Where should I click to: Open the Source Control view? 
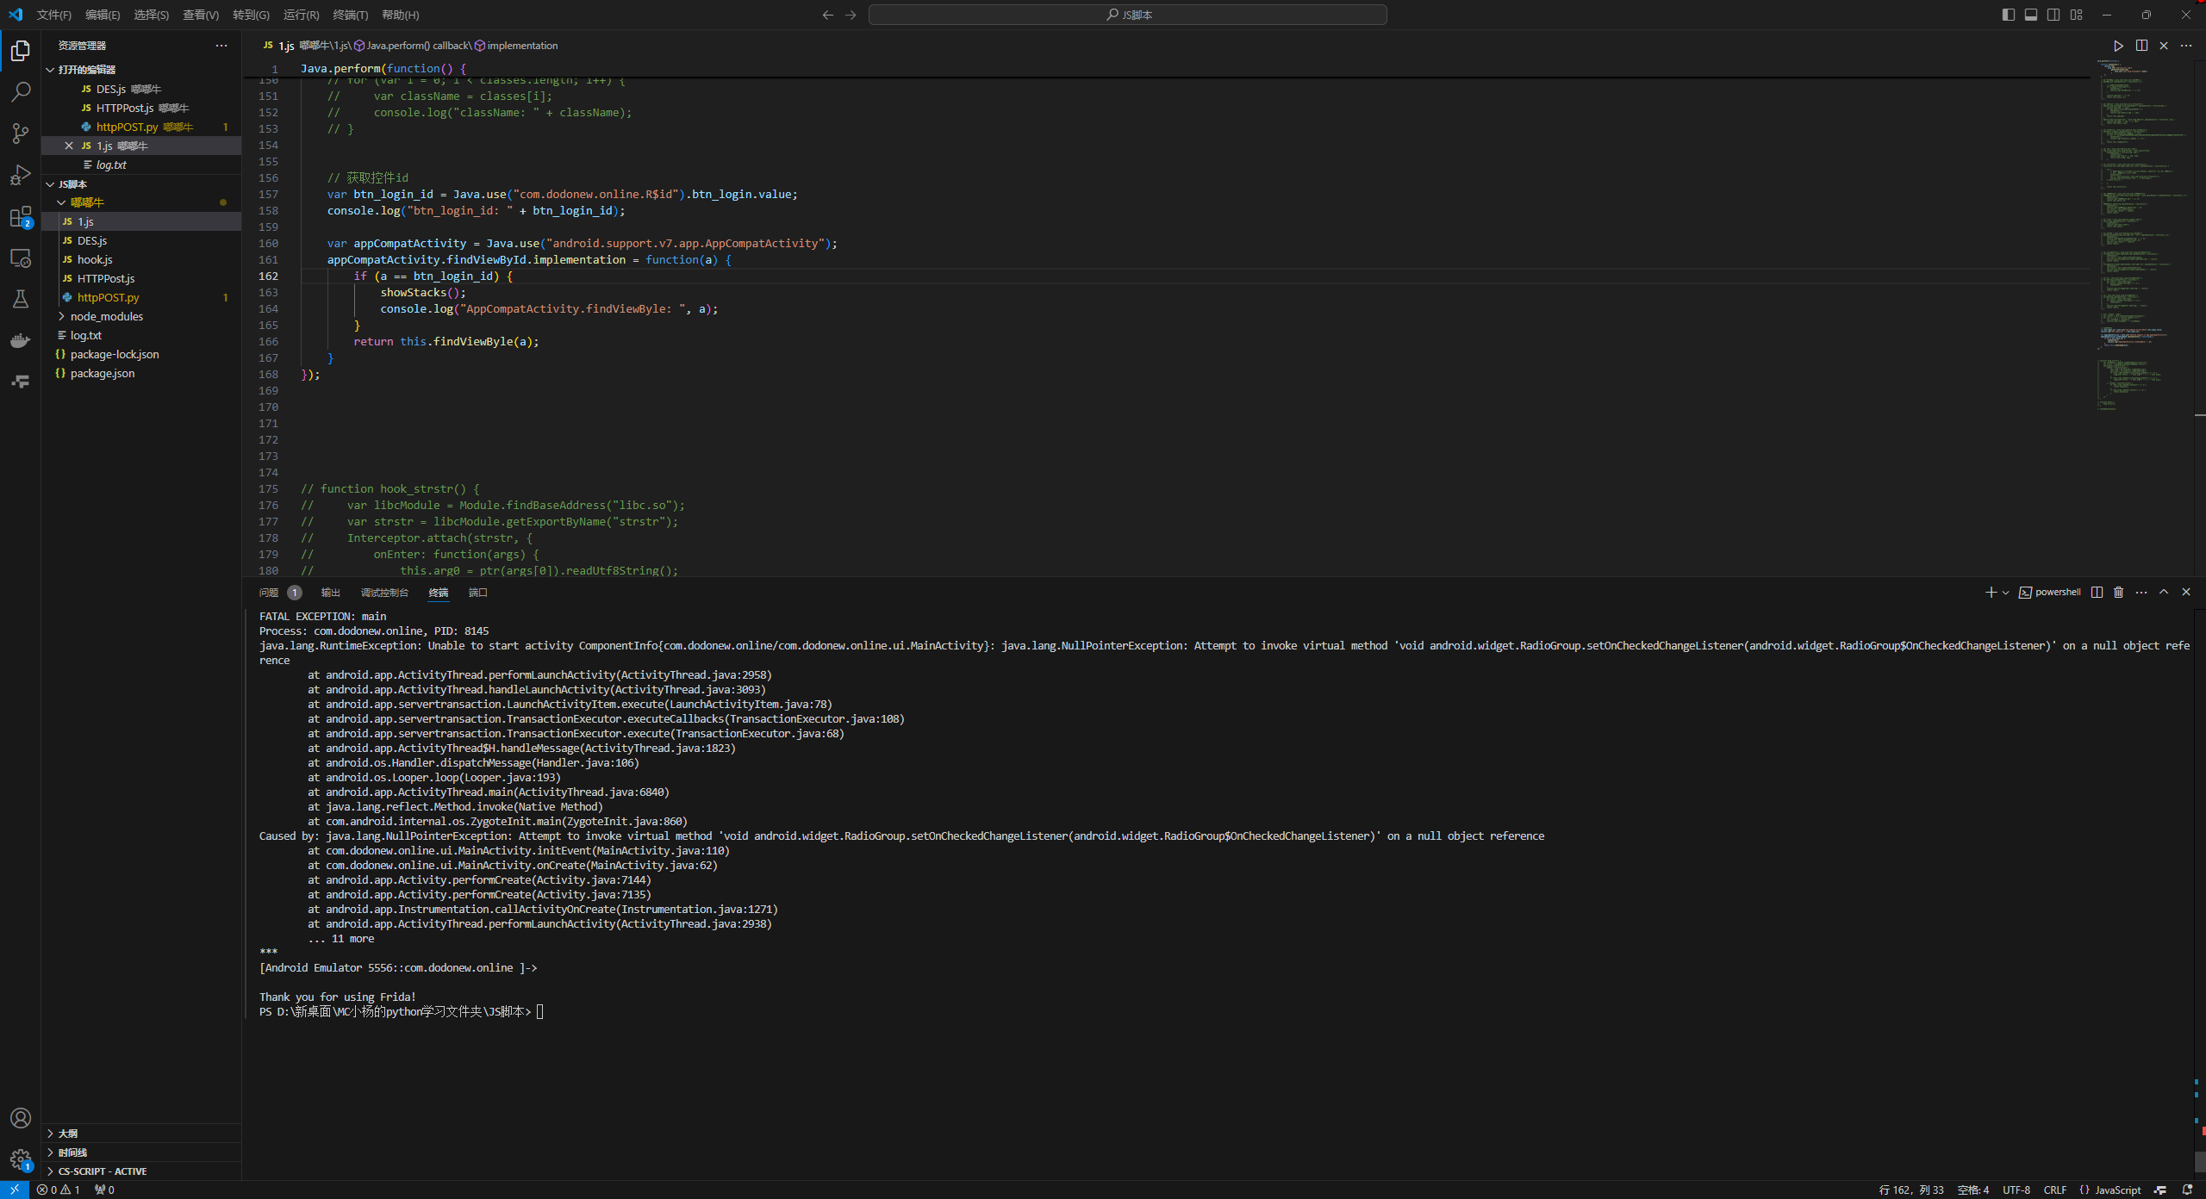click(x=21, y=133)
